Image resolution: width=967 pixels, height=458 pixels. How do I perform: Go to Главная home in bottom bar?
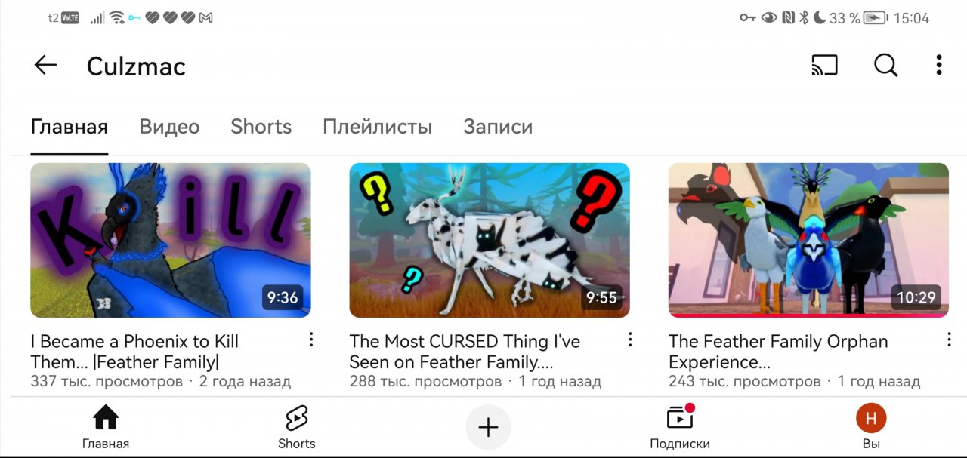[106, 427]
